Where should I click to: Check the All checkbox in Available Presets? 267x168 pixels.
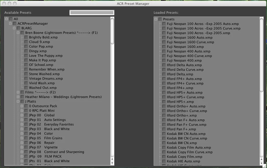(x=11, y=19)
